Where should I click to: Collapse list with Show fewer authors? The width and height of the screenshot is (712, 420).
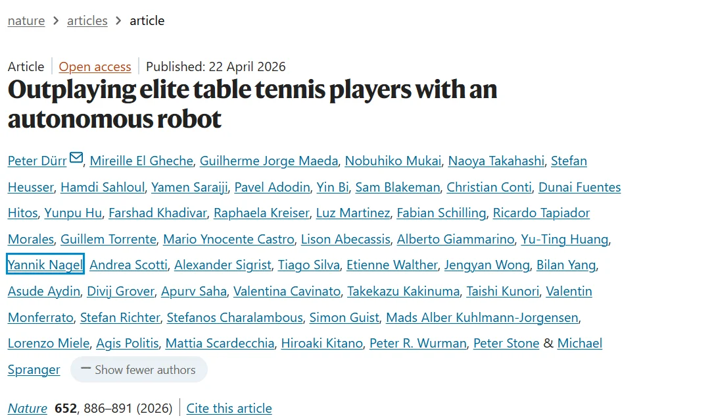tap(139, 370)
